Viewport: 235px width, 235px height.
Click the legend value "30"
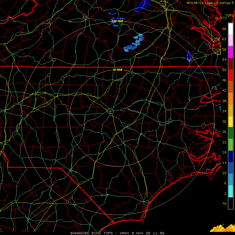(224, 121)
